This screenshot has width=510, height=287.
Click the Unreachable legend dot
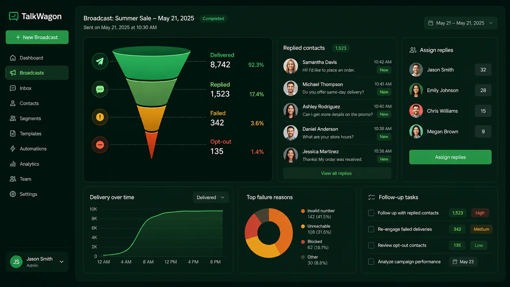pos(303,226)
